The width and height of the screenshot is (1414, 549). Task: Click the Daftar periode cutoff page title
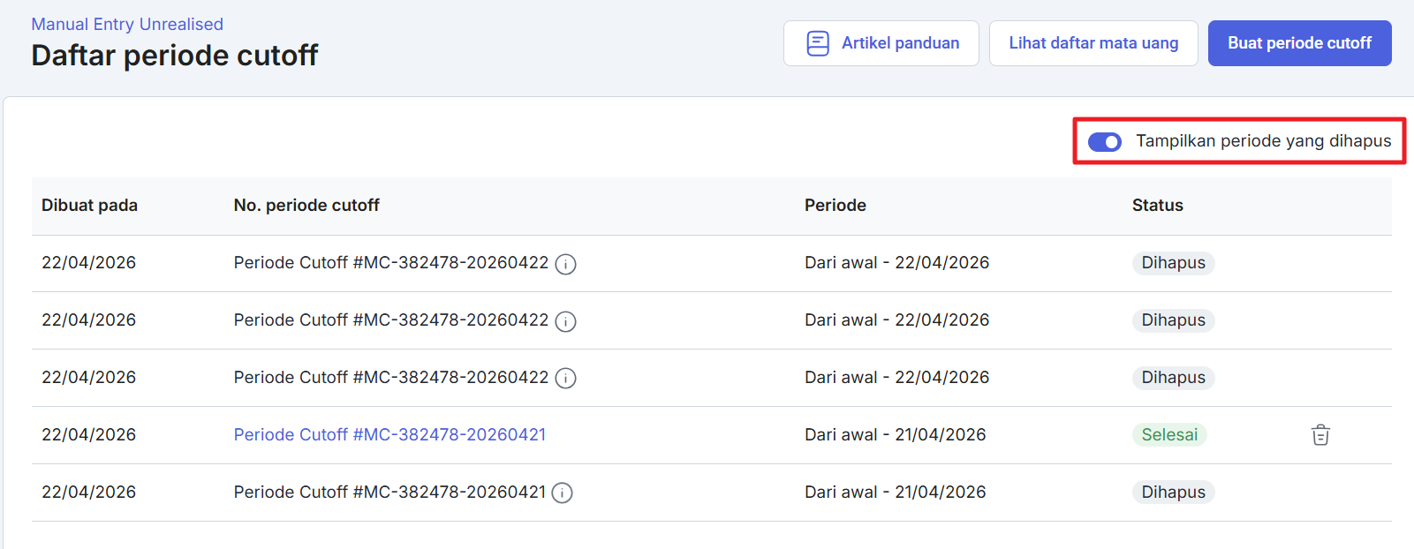tap(175, 56)
